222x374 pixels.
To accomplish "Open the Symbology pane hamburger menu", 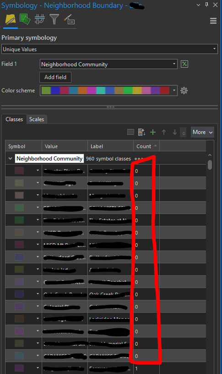I will click(x=213, y=21).
